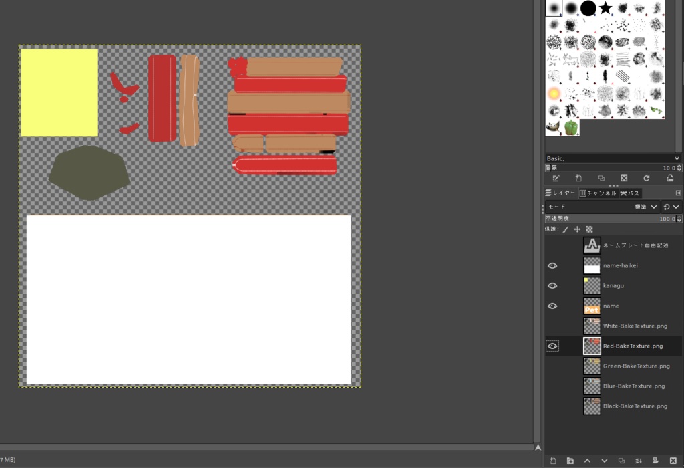The width and height of the screenshot is (684, 468).
Task: Pick the orange glowing sparks brush
Action: [x=554, y=94]
